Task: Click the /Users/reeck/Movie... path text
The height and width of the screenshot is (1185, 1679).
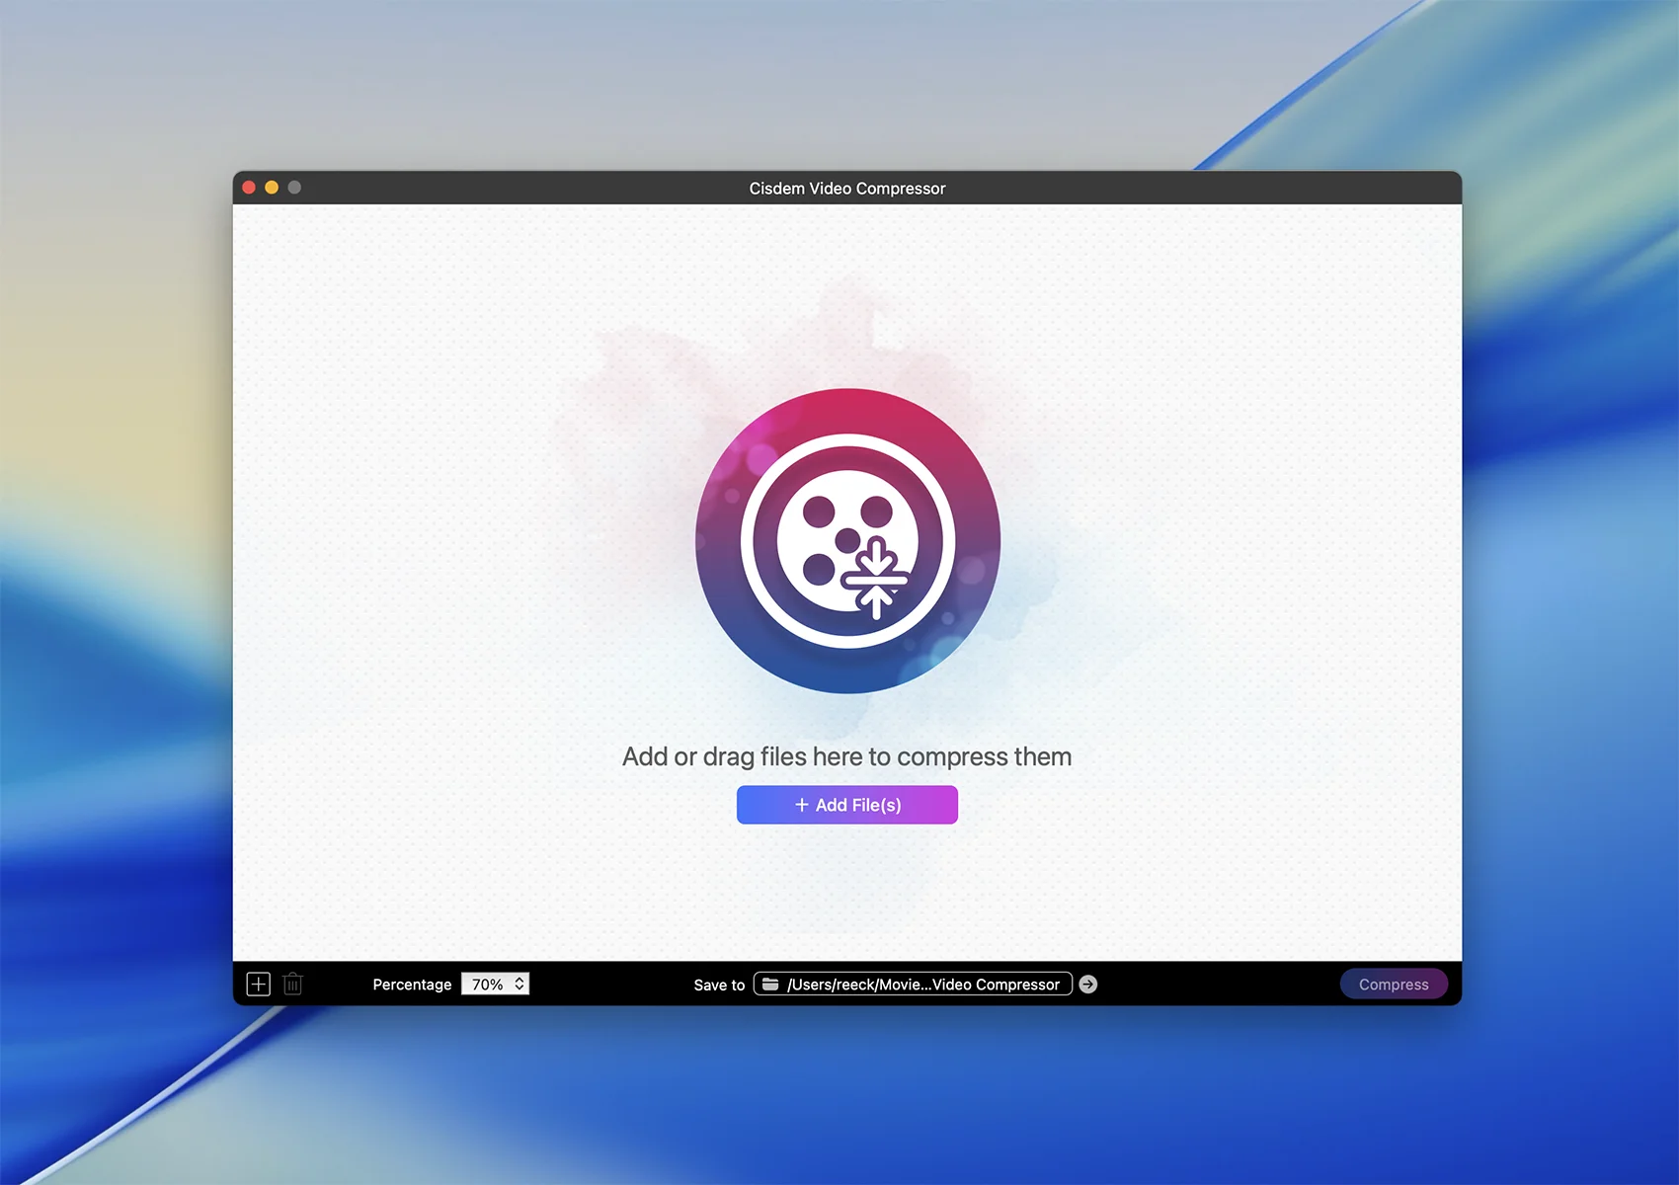Action: (922, 985)
